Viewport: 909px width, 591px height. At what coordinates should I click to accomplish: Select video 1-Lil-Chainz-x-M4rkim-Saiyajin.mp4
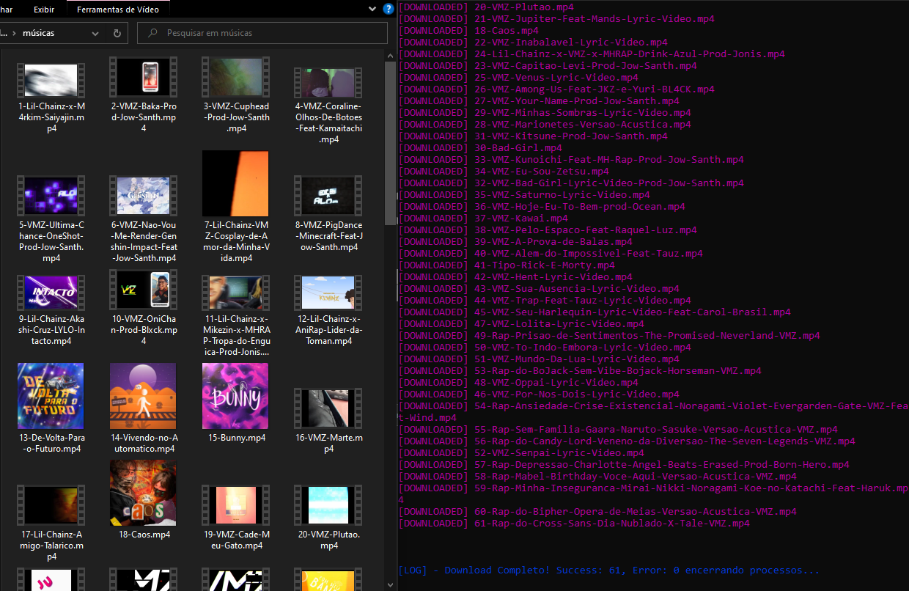[x=51, y=98]
